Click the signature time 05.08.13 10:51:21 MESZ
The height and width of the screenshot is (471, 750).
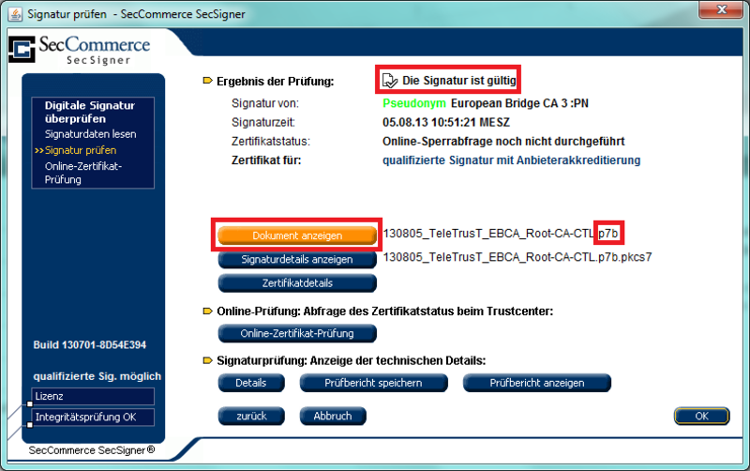pyautogui.click(x=446, y=123)
